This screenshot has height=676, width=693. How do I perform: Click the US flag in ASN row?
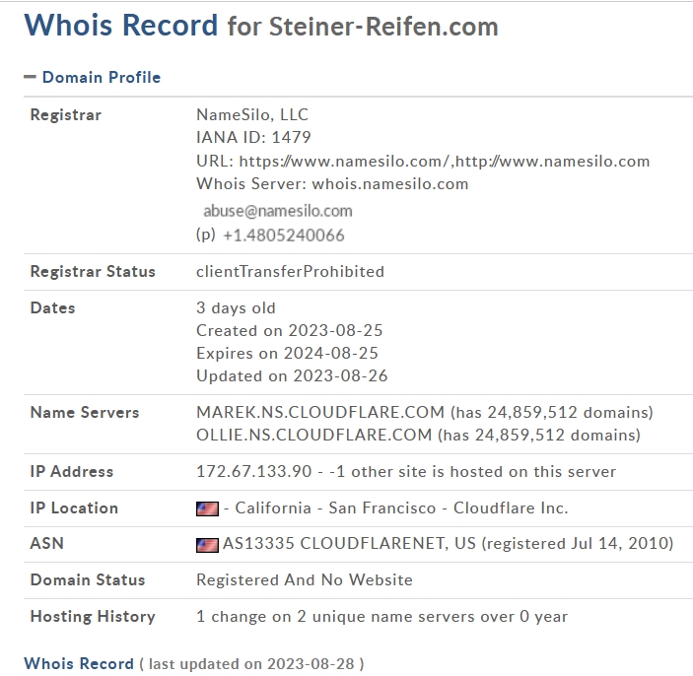(207, 545)
